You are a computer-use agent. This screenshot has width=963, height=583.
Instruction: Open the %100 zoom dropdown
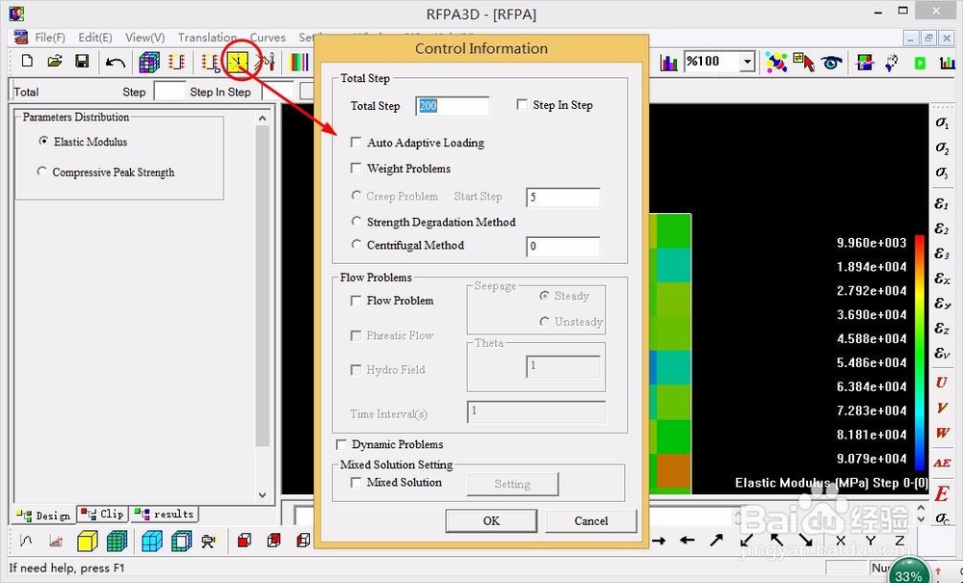(749, 61)
